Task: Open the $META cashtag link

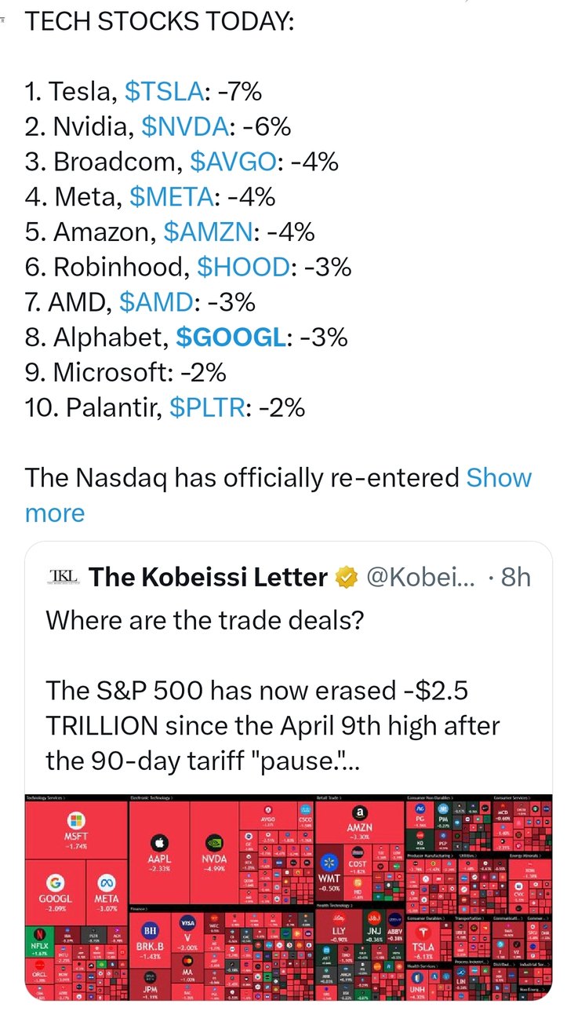Action: pyautogui.click(x=172, y=196)
